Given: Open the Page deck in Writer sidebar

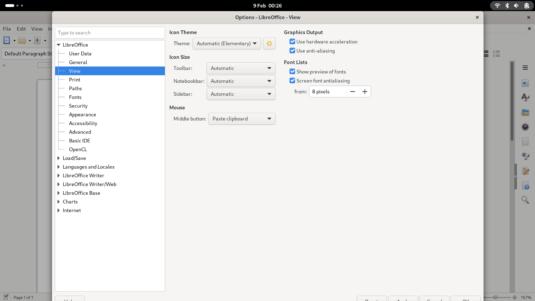Looking at the screenshot, I should 525,142.
